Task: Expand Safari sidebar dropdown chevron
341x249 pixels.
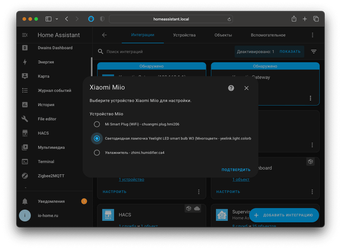Action: [x=57, y=19]
